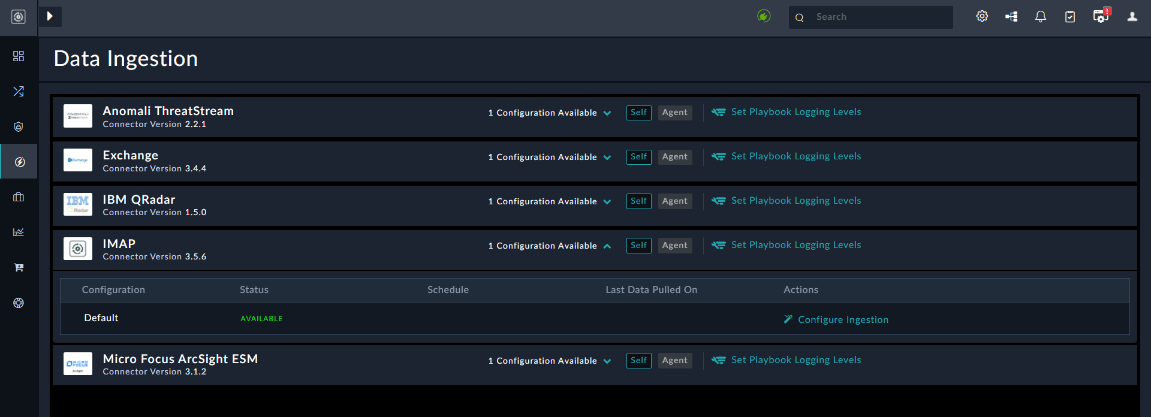Open the Automation shuffle icon in the sidebar
Image resolution: width=1151 pixels, height=417 pixels.
(x=19, y=91)
